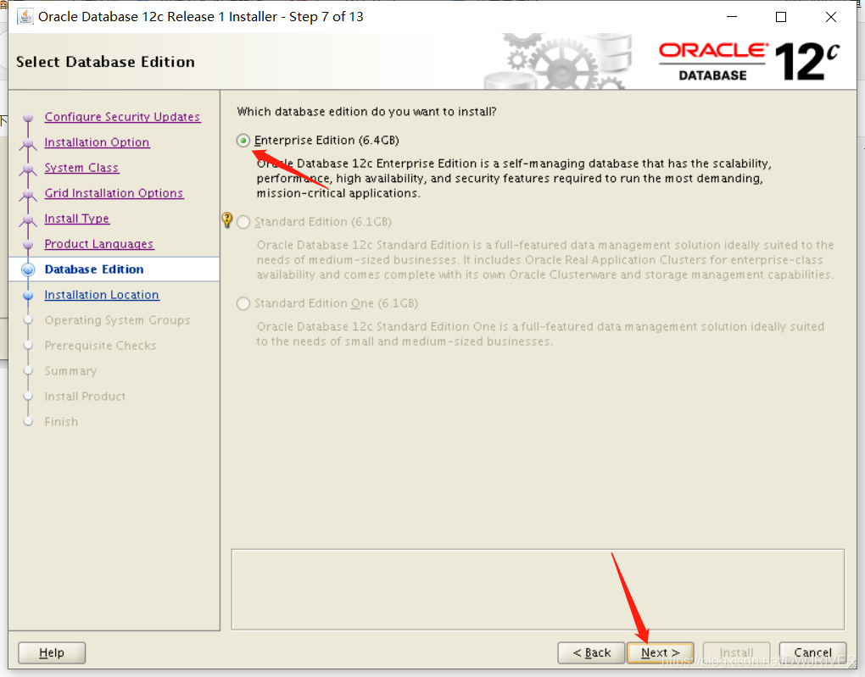Viewport: 865px width, 677px height.
Task: Click Install Product step text
Action: tap(85, 397)
